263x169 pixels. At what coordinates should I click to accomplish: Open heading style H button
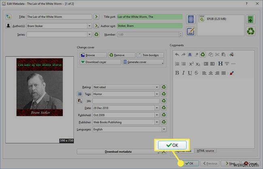click(x=221, y=64)
